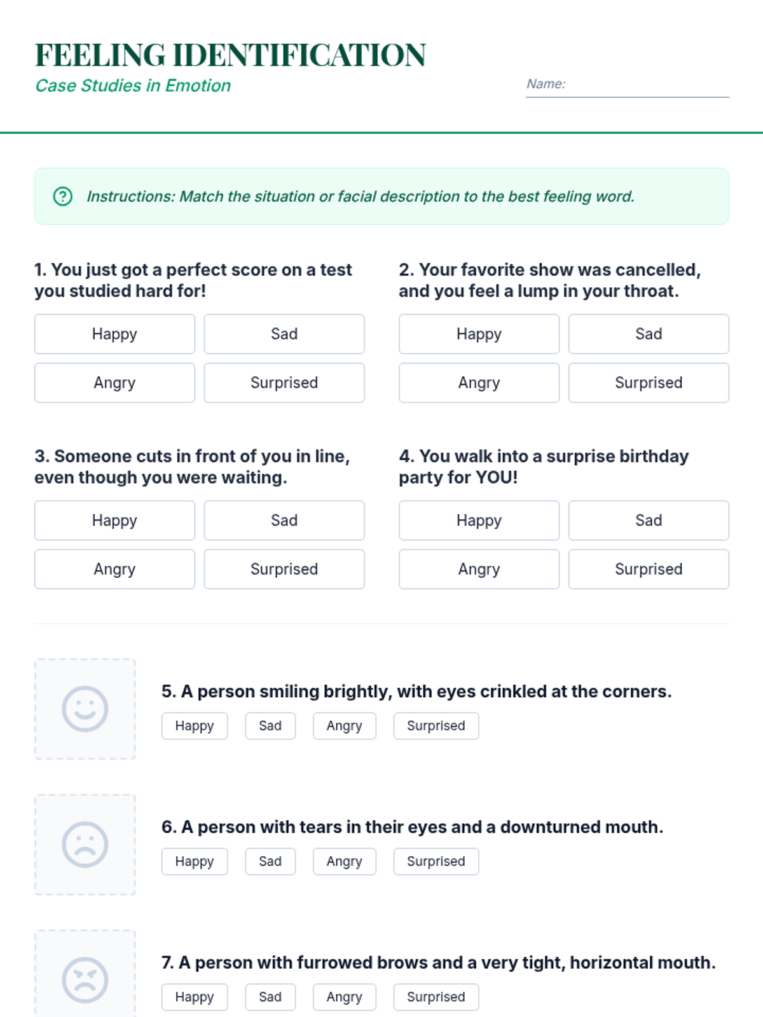The width and height of the screenshot is (763, 1017).
Task: Choose Angry for question 6
Action: pyautogui.click(x=344, y=861)
